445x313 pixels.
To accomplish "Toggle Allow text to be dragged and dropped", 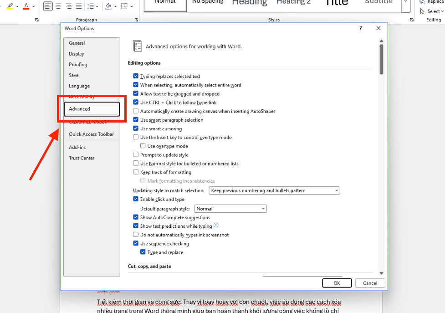I will [x=136, y=93].
